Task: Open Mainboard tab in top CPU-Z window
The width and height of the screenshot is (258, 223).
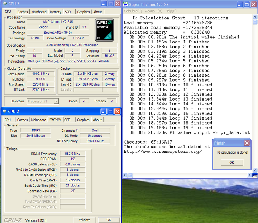Action: [39, 12]
